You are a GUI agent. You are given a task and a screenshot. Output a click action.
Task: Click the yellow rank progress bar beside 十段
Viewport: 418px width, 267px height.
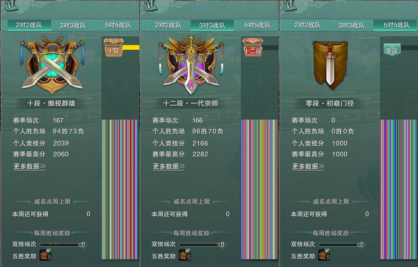click(x=131, y=47)
